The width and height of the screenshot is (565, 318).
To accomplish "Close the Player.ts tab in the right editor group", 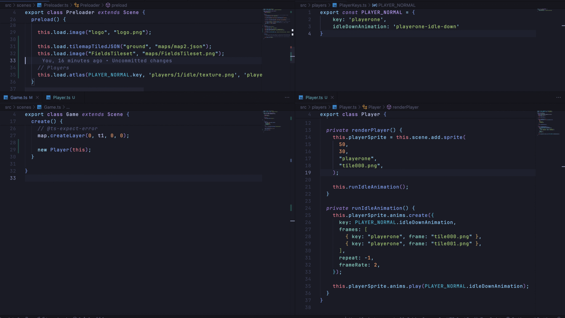I will [332, 97].
